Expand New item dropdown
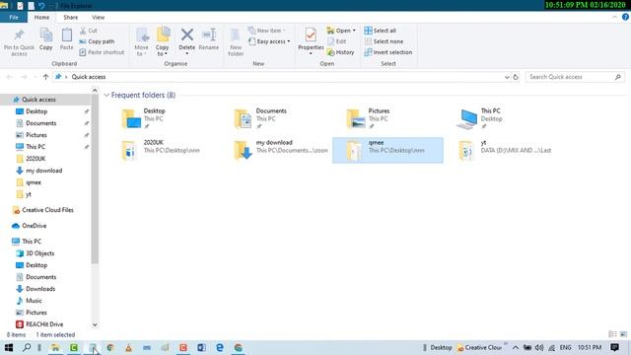 pyautogui.click(x=267, y=31)
